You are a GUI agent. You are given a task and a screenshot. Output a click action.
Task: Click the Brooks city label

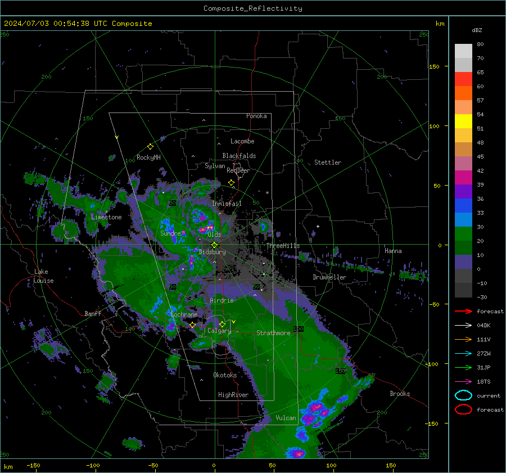(400, 394)
